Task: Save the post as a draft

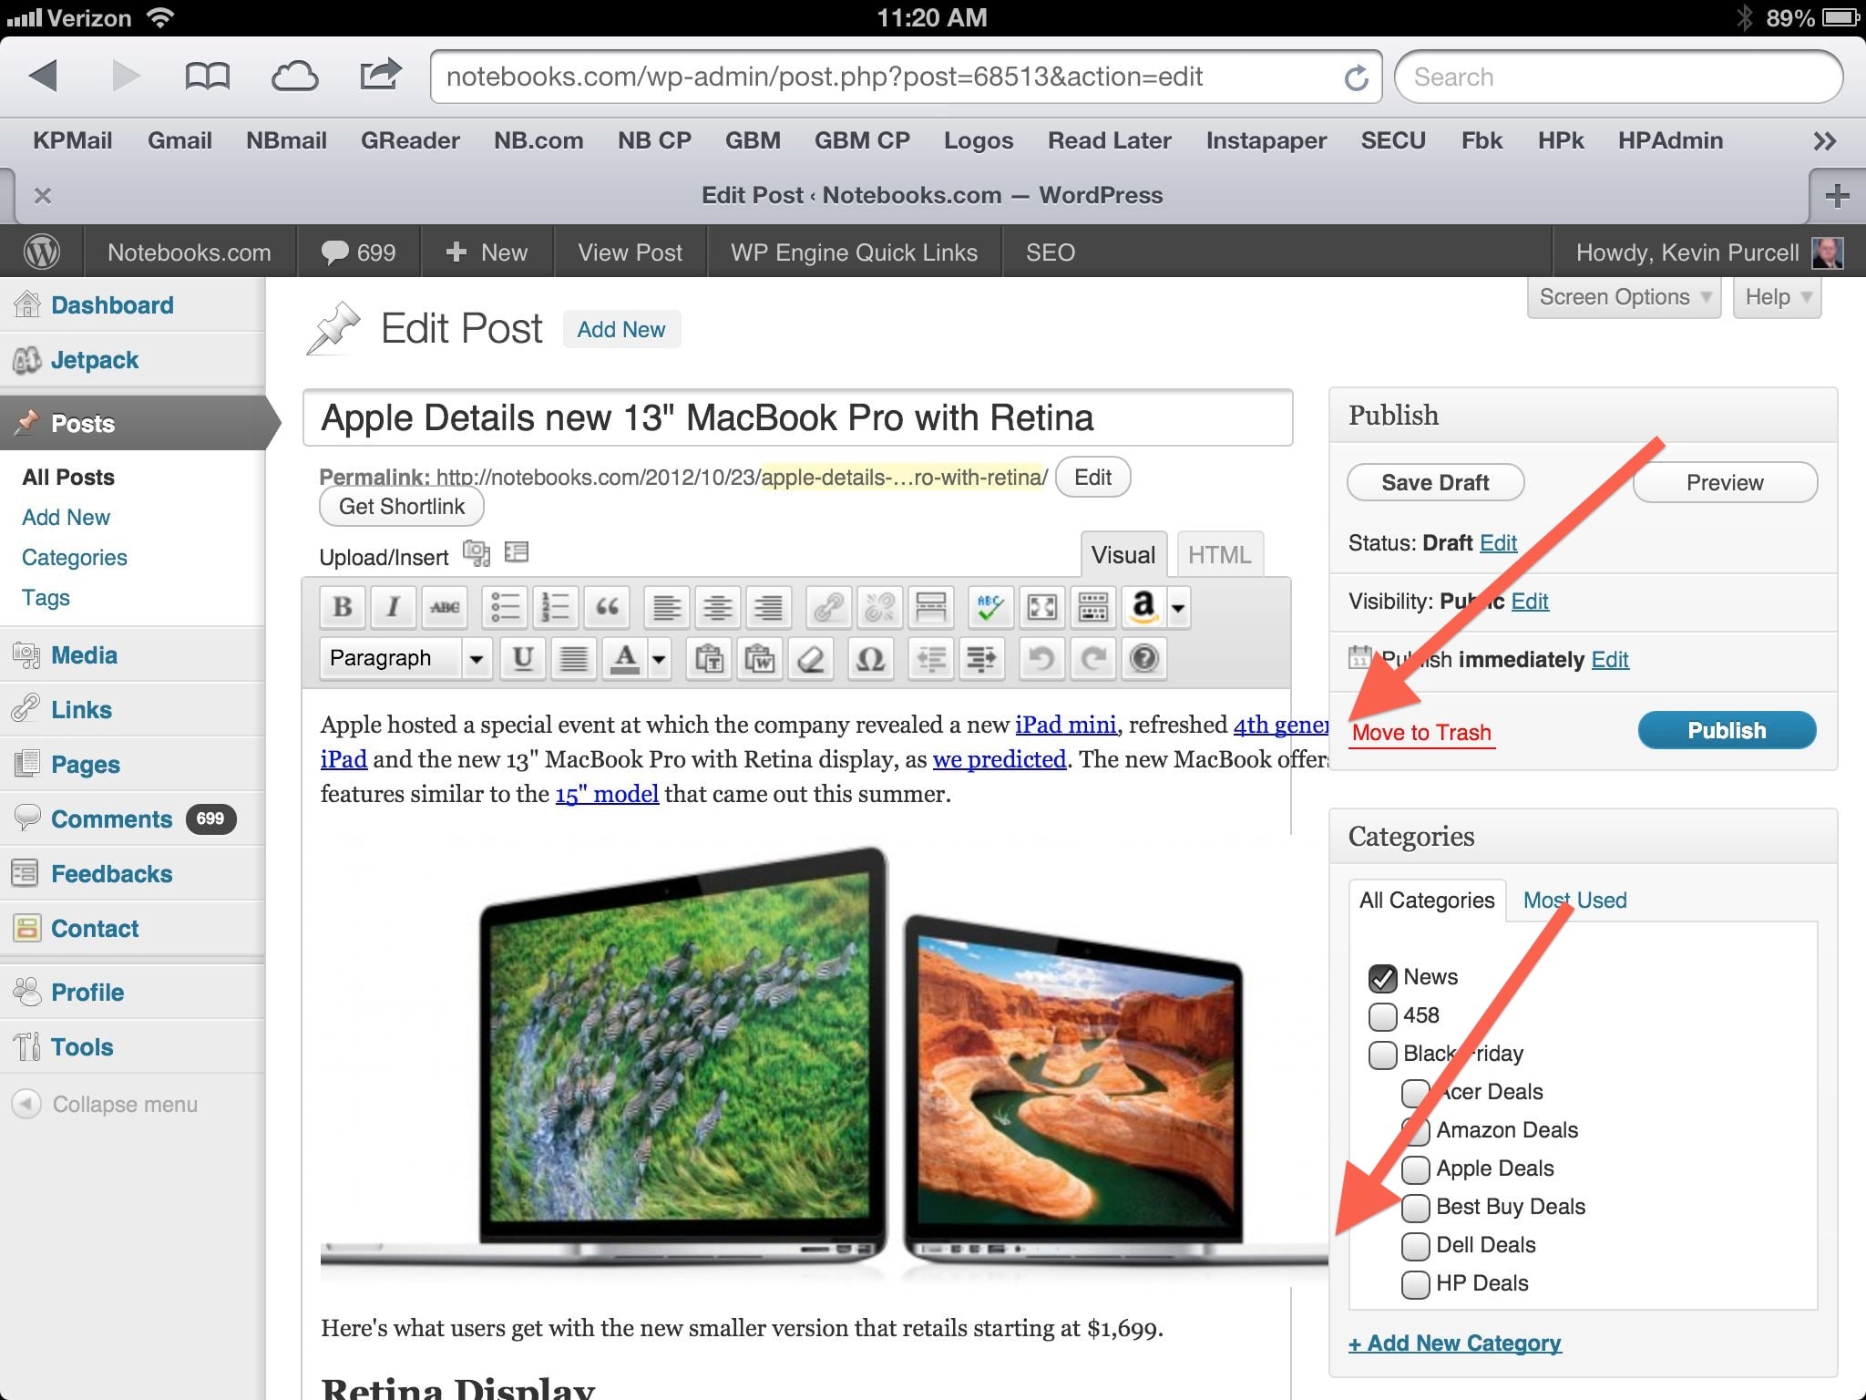Action: click(x=1435, y=482)
